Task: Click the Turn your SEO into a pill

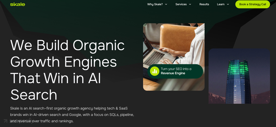Action: point(175,71)
